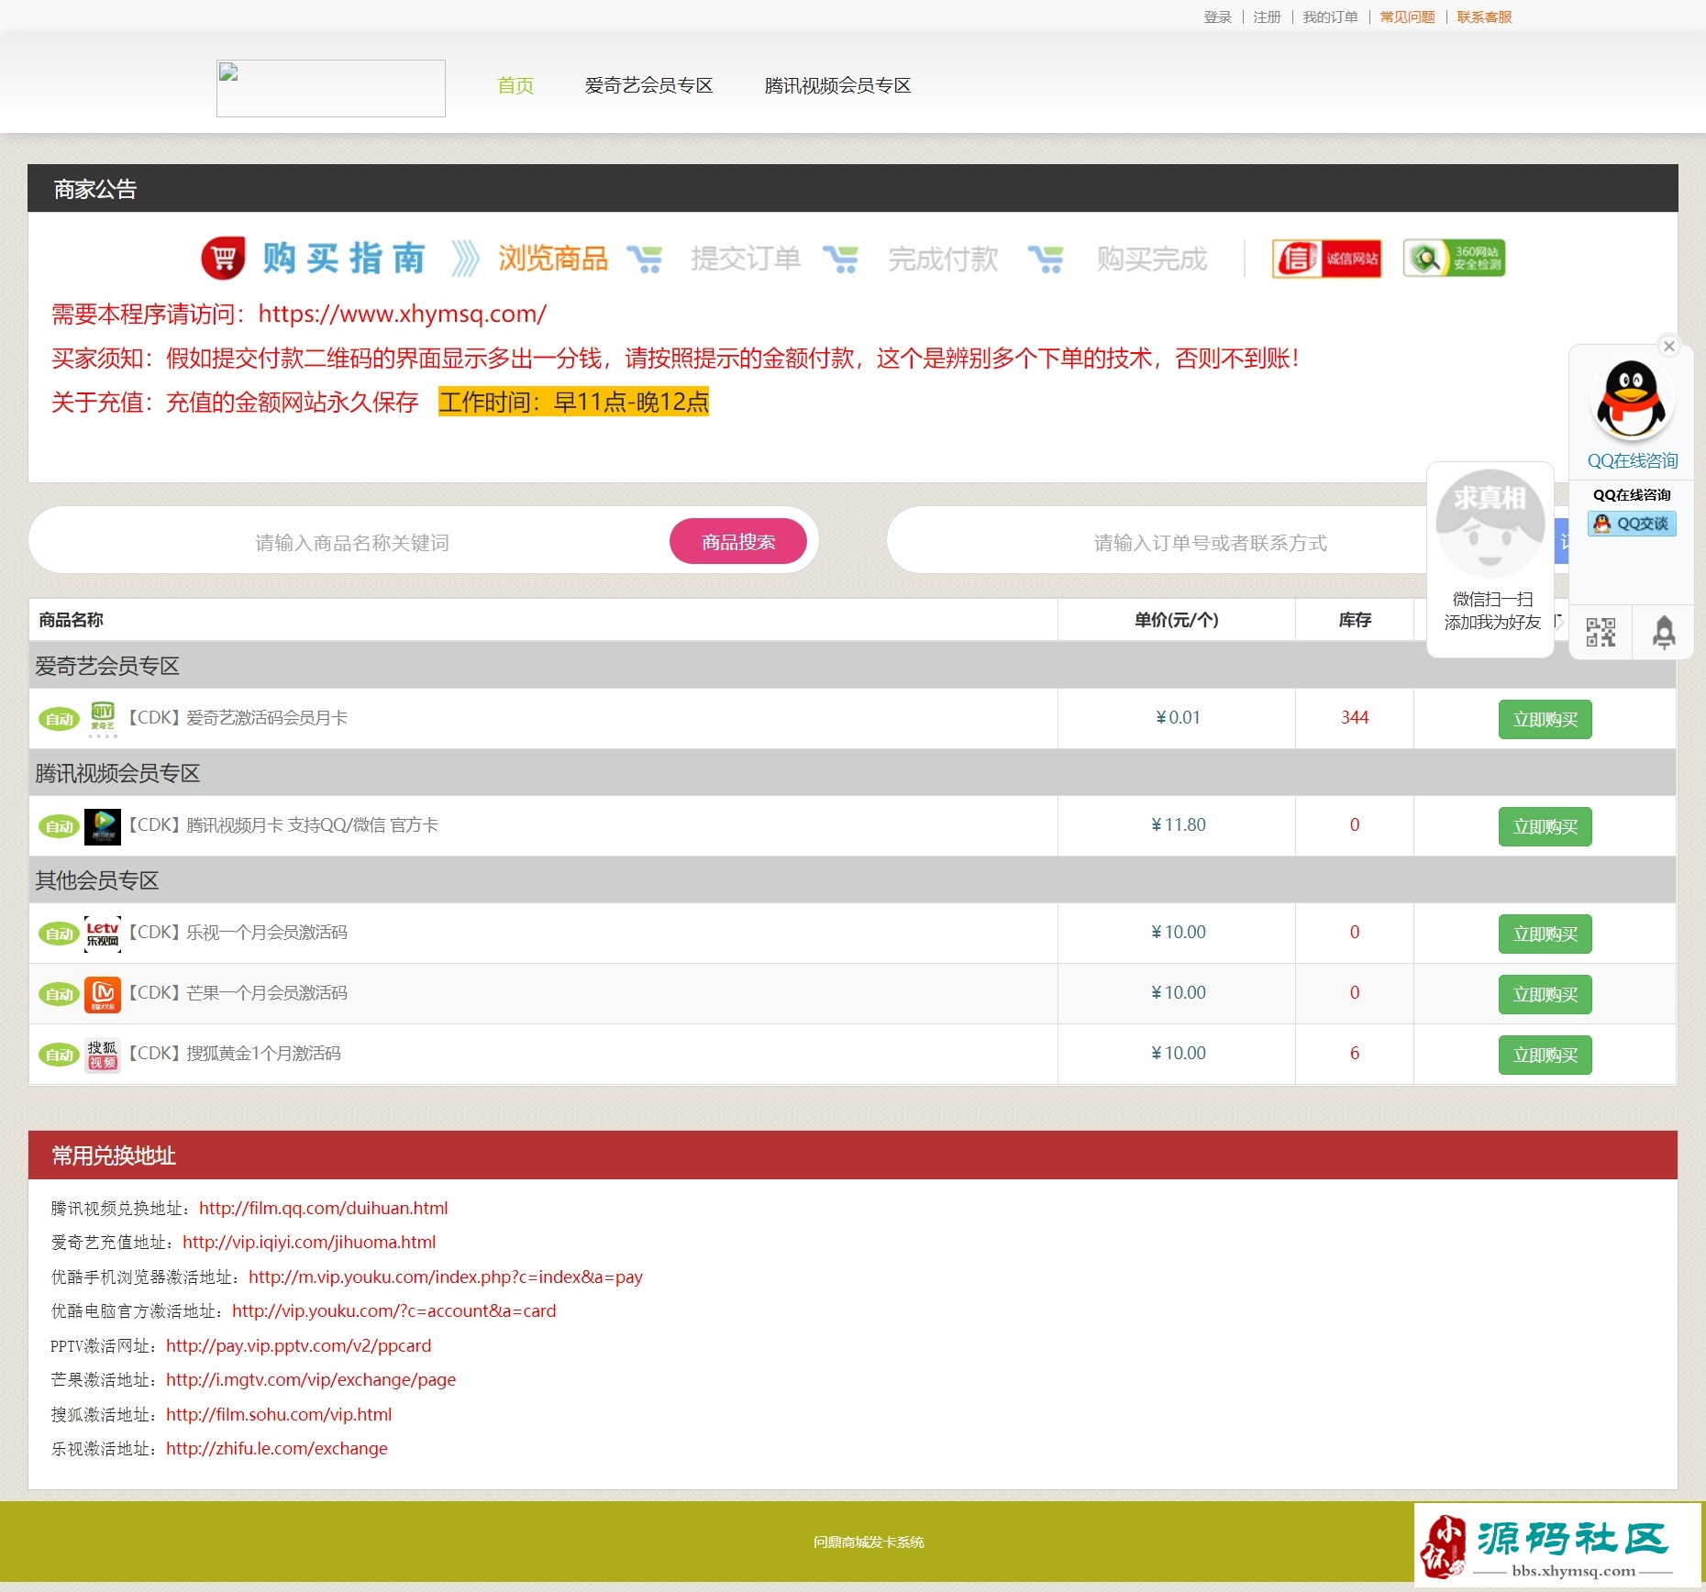
Task: Open the film.sohu.com/vip.html link
Action: 279,1414
